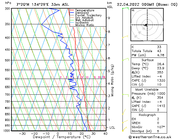
Task: Click the '850' pressure level label
Action: pyautogui.click(x=7, y=114)
